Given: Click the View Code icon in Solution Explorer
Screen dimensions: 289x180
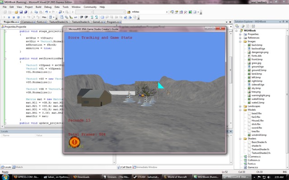Looking at the screenshot, I should coord(253,26).
